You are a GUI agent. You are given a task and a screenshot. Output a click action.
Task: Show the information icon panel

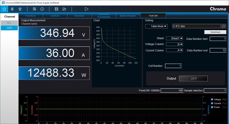pos(42,9)
